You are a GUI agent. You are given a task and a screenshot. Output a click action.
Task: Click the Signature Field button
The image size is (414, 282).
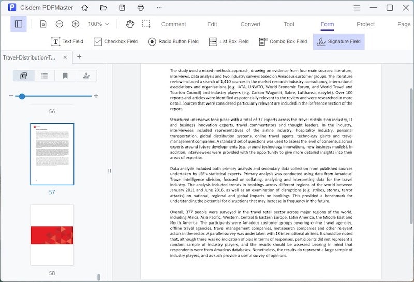click(338, 42)
